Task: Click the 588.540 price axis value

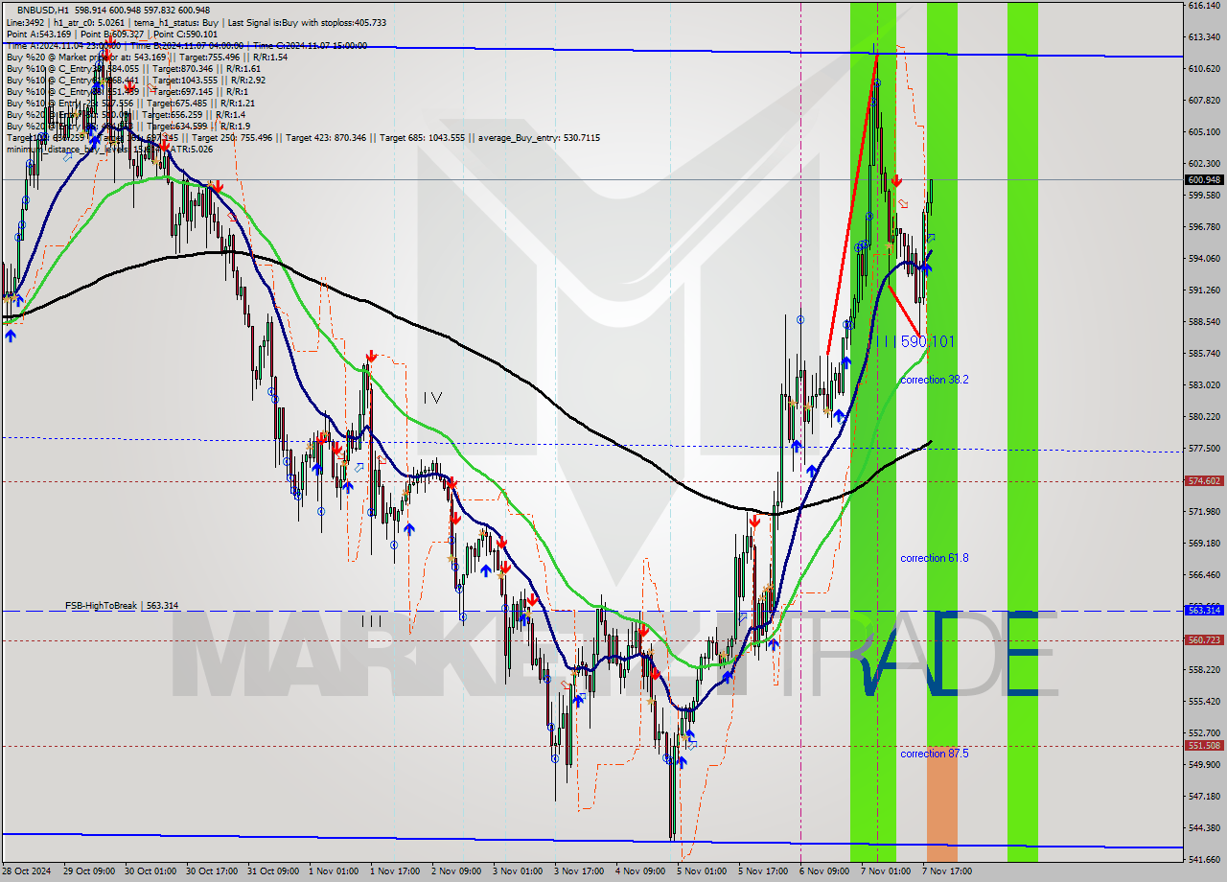Action: coord(1204,322)
